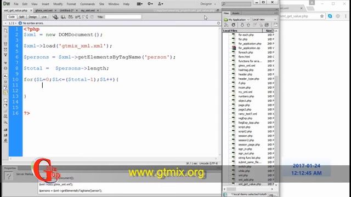Click inside the Title input field

123,17
